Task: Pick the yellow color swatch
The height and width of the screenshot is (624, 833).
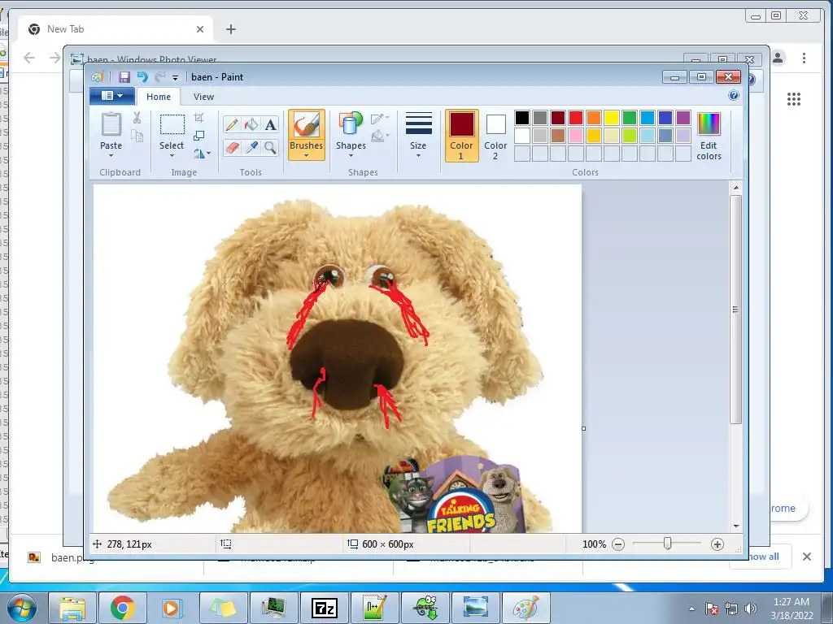Action: [612, 118]
